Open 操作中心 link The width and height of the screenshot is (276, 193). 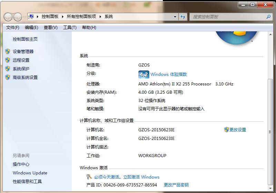[x=21, y=164]
